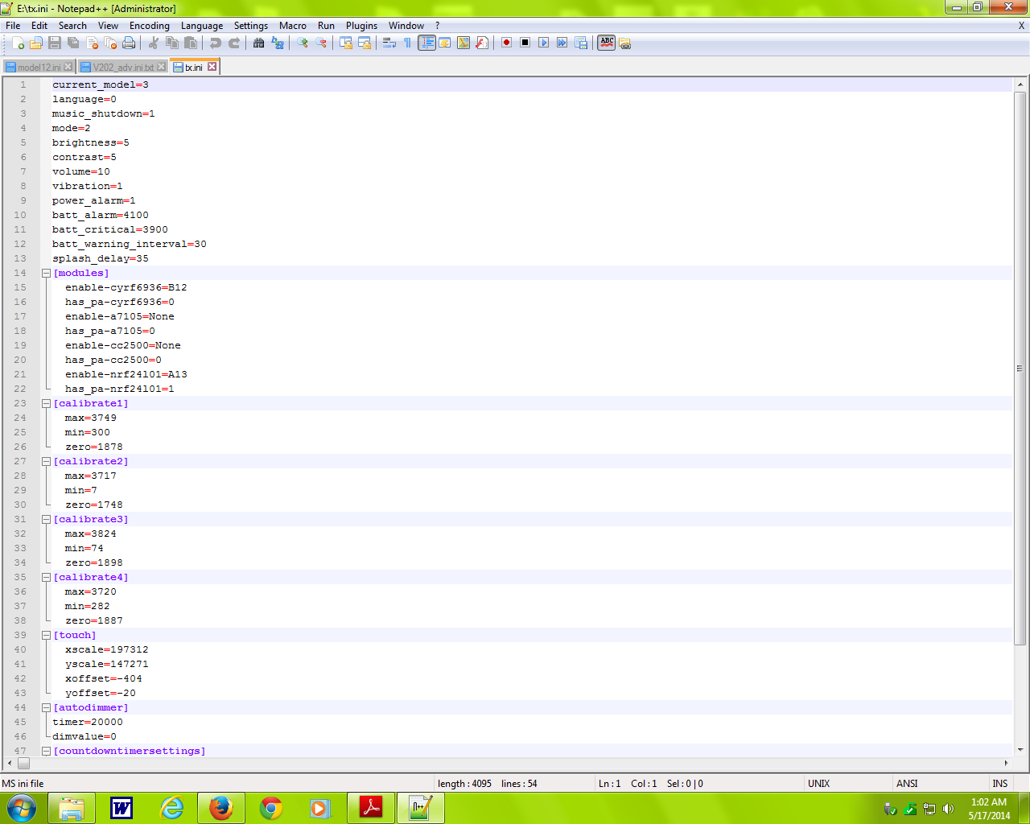Viewport: 1030px width, 824px height.
Task: Click the Zoom In toolbar icon
Action: pos(303,43)
